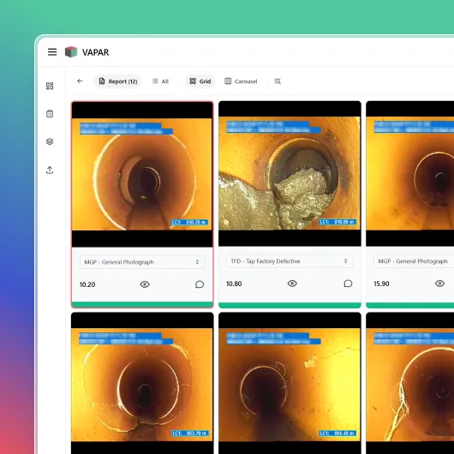Toggle the eye icon on the 10.20 card
Image resolution: width=454 pixels, height=454 pixels.
pyautogui.click(x=145, y=284)
